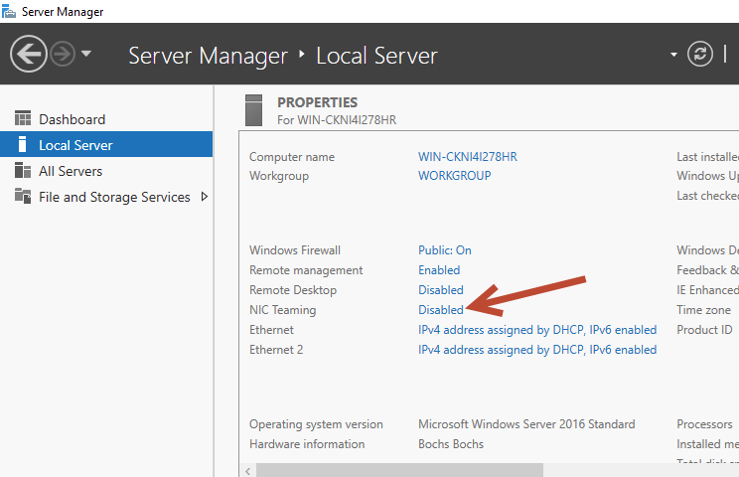The image size is (739, 477).
Task: Click the 'Bochs Bochs' hardware value
Action: pos(451,444)
